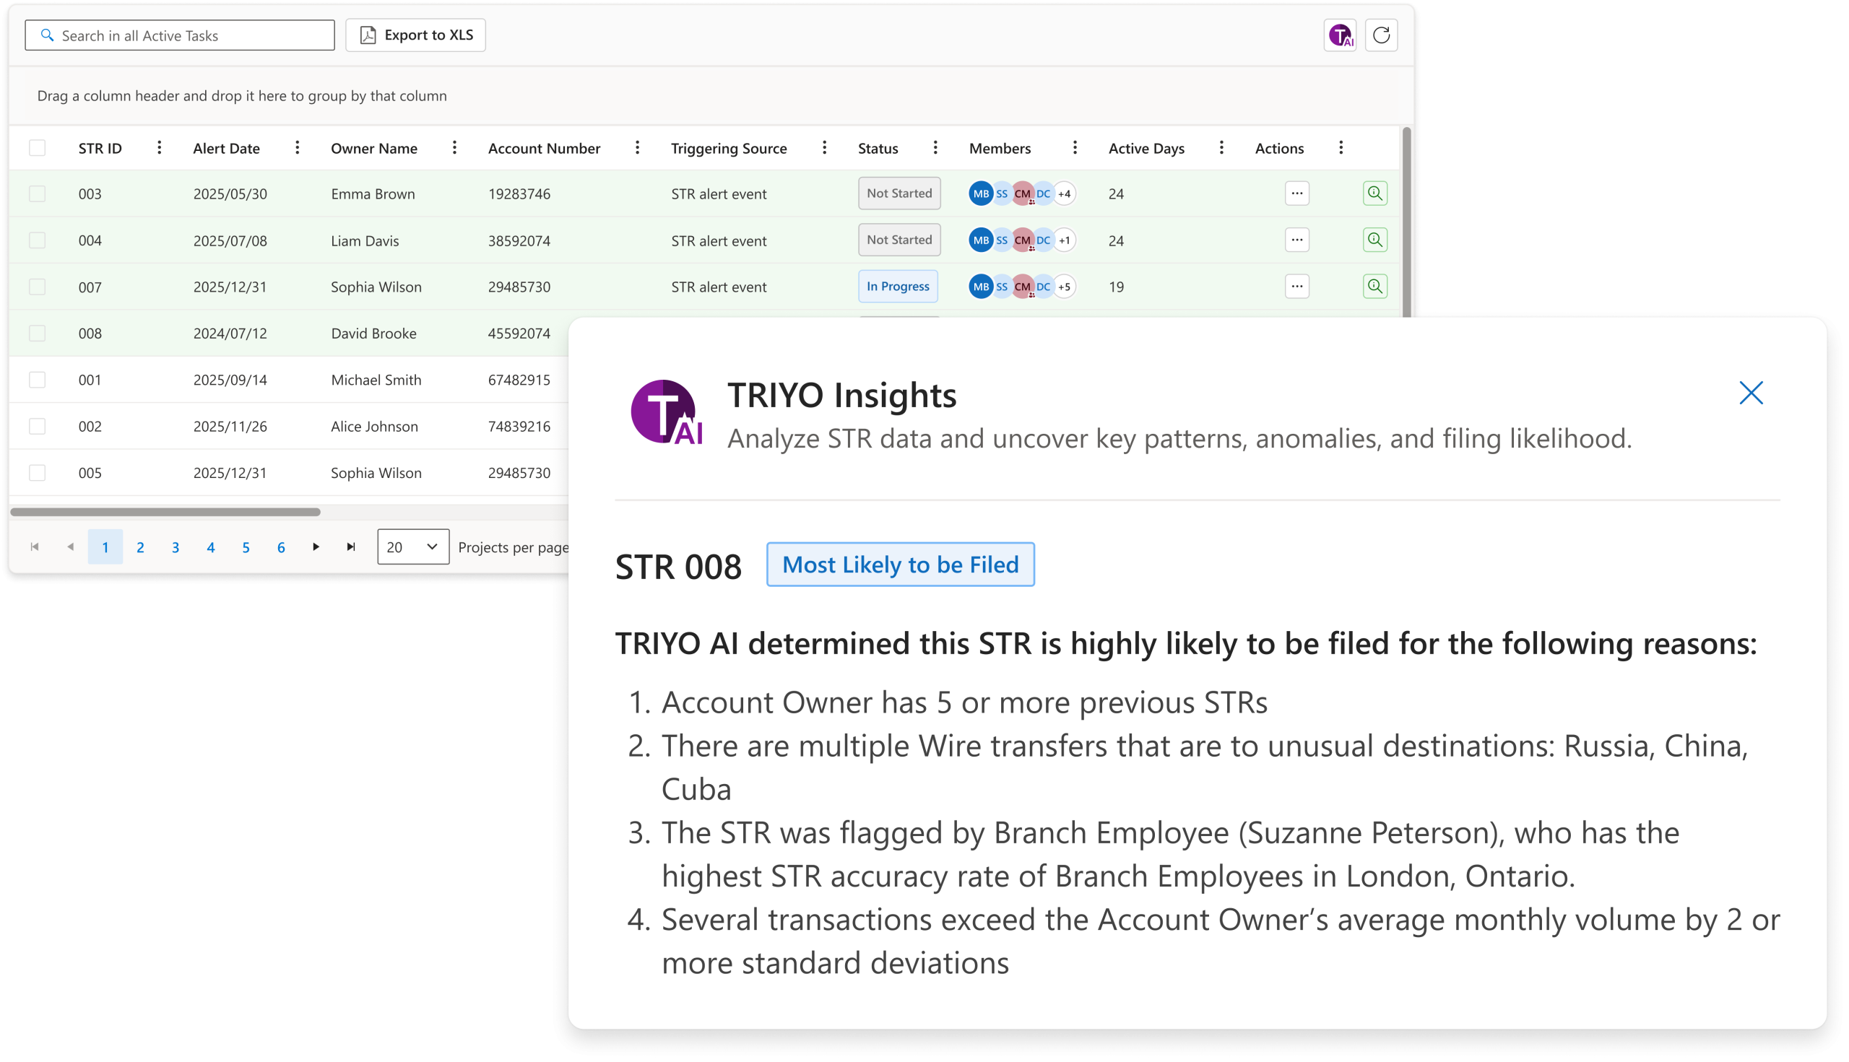Click the refresh icon
Viewport: 1849px width, 1062px height.
1380,35
